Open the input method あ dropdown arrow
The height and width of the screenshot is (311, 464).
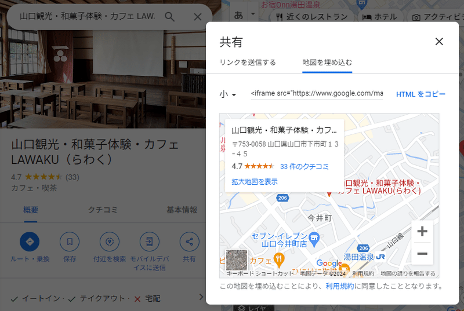[x=253, y=13]
